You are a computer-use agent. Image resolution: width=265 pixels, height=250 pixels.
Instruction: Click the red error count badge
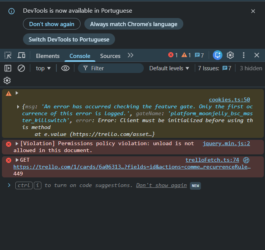pos(173,55)
